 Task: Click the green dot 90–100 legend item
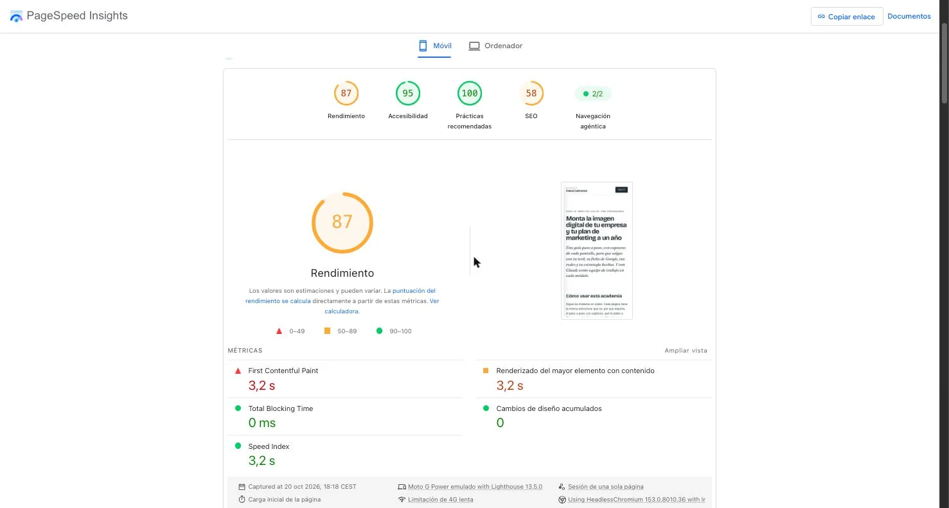tap(394, 331)
